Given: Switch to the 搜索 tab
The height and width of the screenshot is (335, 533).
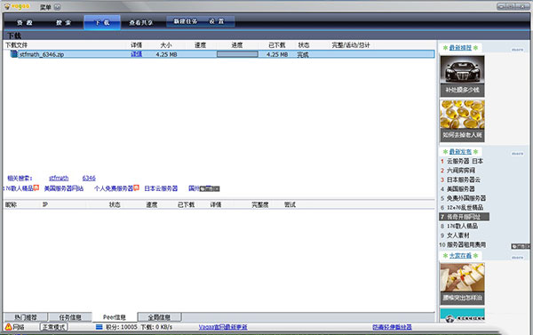Looking at the screenshot, I should tap(64, 22).
